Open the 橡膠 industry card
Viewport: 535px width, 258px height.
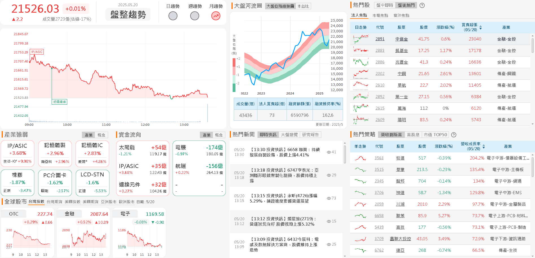[18, 183]
